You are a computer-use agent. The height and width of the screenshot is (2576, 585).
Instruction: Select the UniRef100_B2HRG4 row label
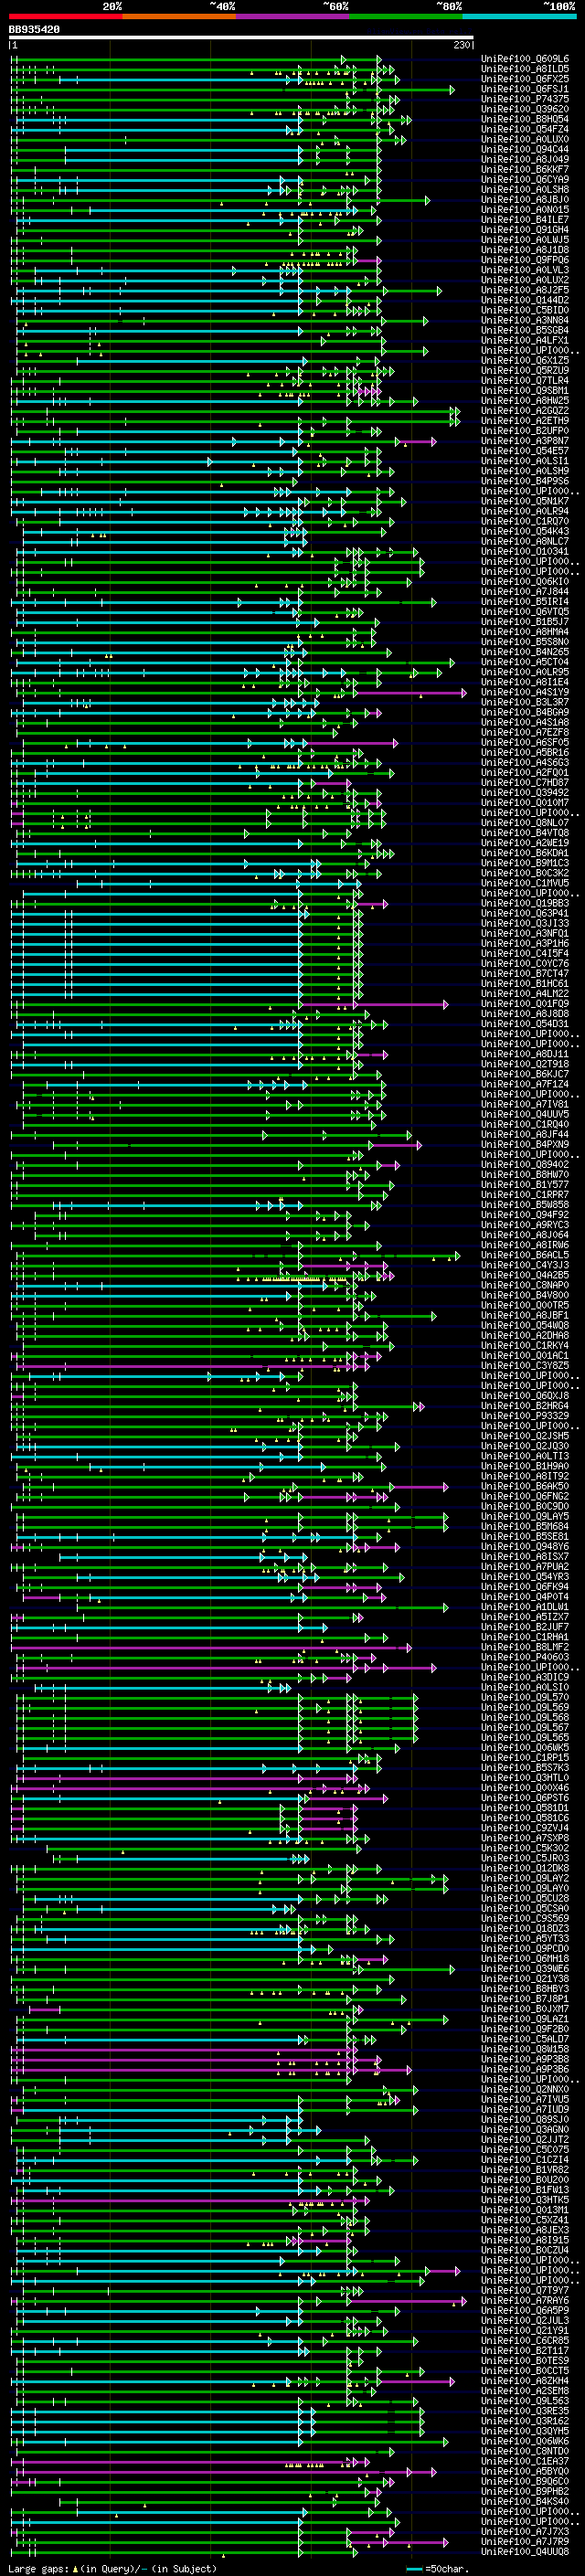[524, 1406]
